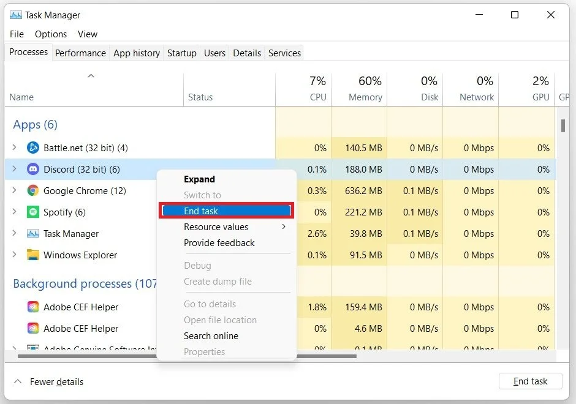
Task: Expand the Spotify process group
Action: [14, 211]
